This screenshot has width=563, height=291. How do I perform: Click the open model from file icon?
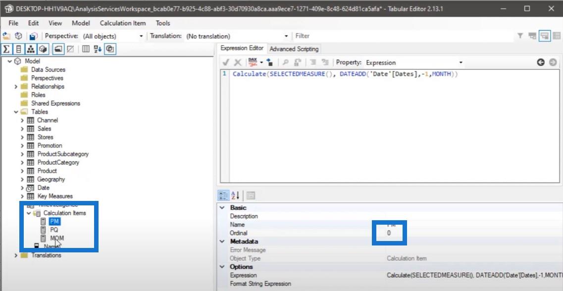point(6,36)
